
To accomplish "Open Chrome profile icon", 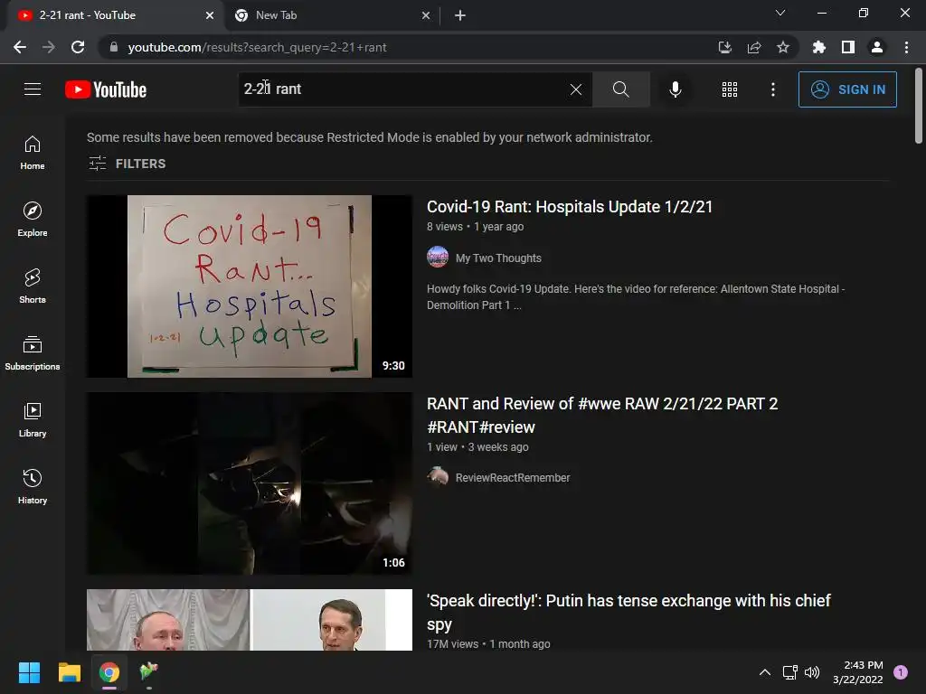I will (x=877, y=47).
